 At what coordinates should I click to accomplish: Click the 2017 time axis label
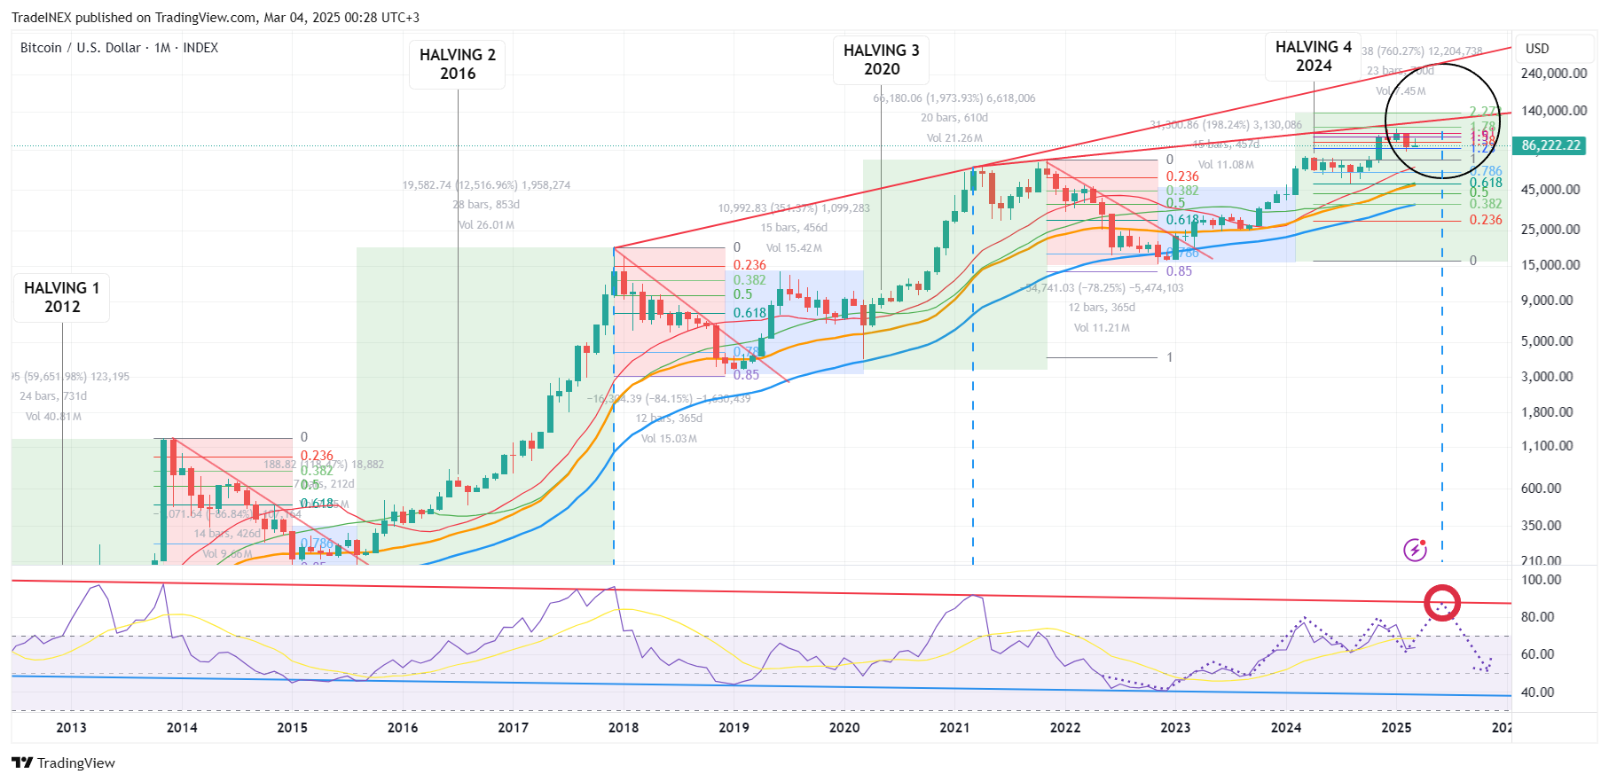513,728
